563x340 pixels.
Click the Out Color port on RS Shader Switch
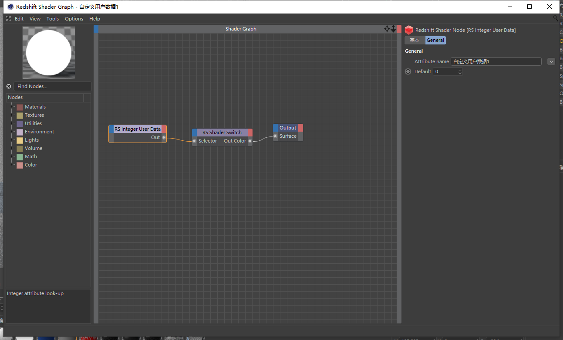(250, 141)
